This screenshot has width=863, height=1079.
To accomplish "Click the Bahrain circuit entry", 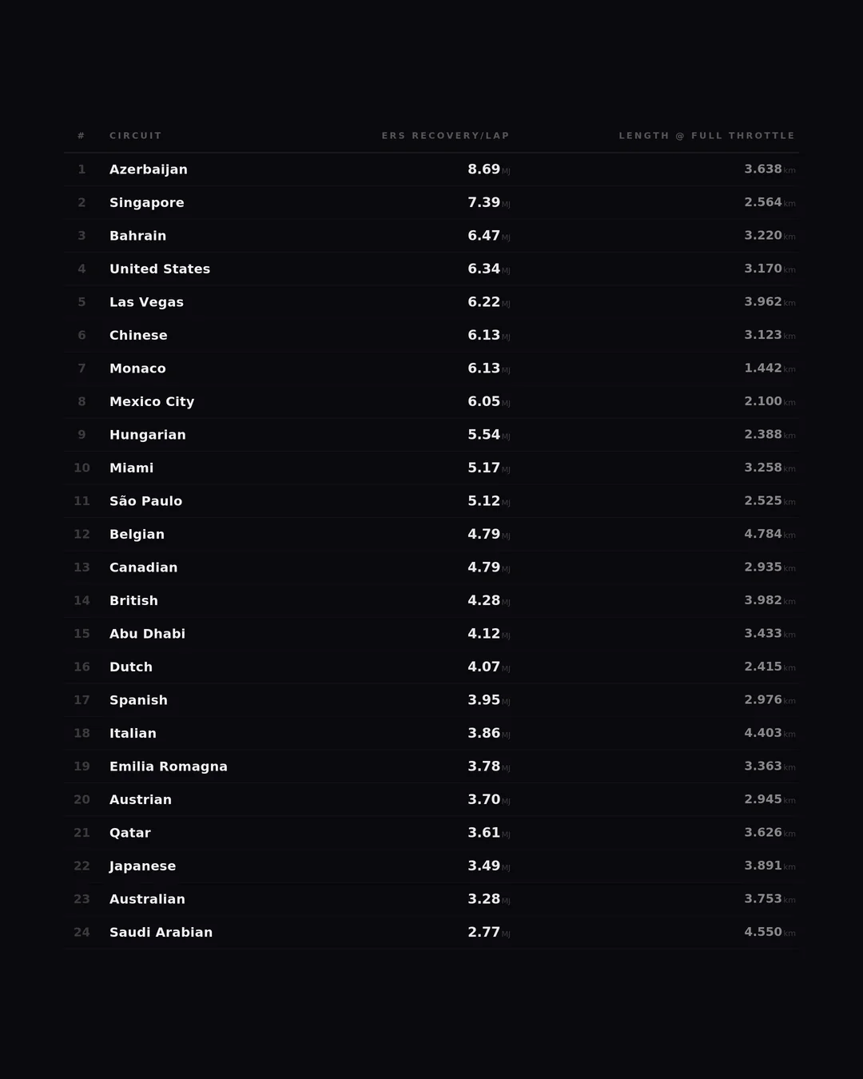I will pyautogui.click(x=138, y=236).
